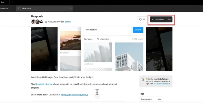The height and width of the screenshot is (103, 203).
Task: Click the heart like icon
Action: [140, 19]
